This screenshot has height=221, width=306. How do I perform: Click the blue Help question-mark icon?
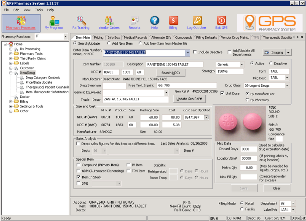click(155, 21)
